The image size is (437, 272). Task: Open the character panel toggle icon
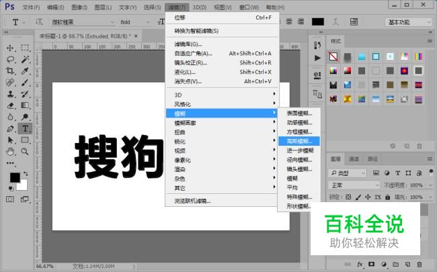click(354, 22)
